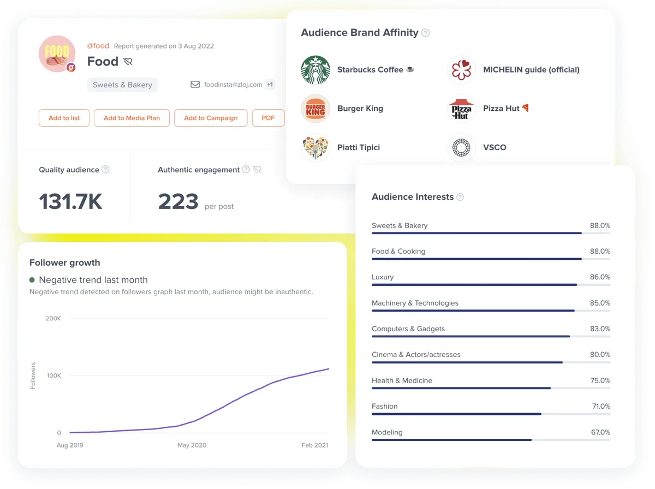Click the Add to Campaign button

coord(211,118)
